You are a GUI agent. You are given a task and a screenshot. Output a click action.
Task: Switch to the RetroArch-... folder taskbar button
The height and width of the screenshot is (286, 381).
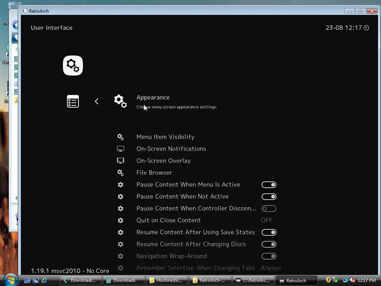(210, 280)
